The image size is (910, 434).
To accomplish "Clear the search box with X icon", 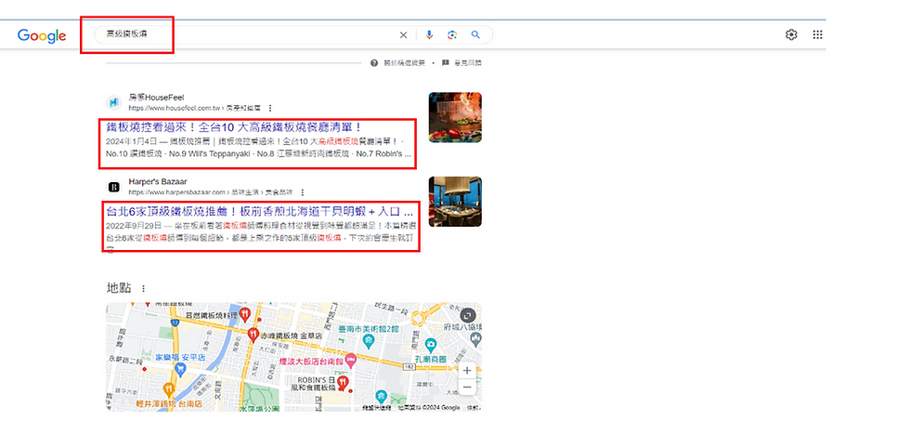I will [403, 35].
